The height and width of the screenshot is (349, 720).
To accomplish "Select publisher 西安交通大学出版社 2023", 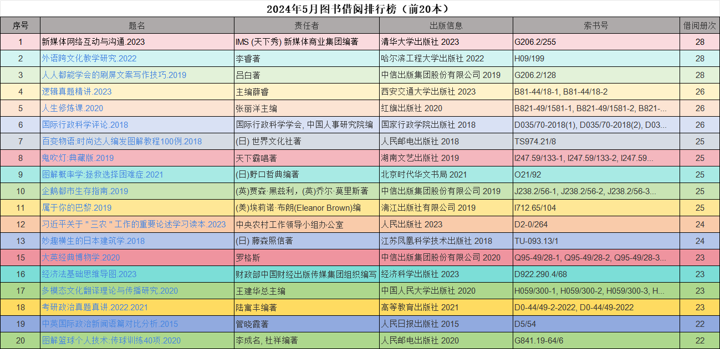I will (x=428, y=92).
